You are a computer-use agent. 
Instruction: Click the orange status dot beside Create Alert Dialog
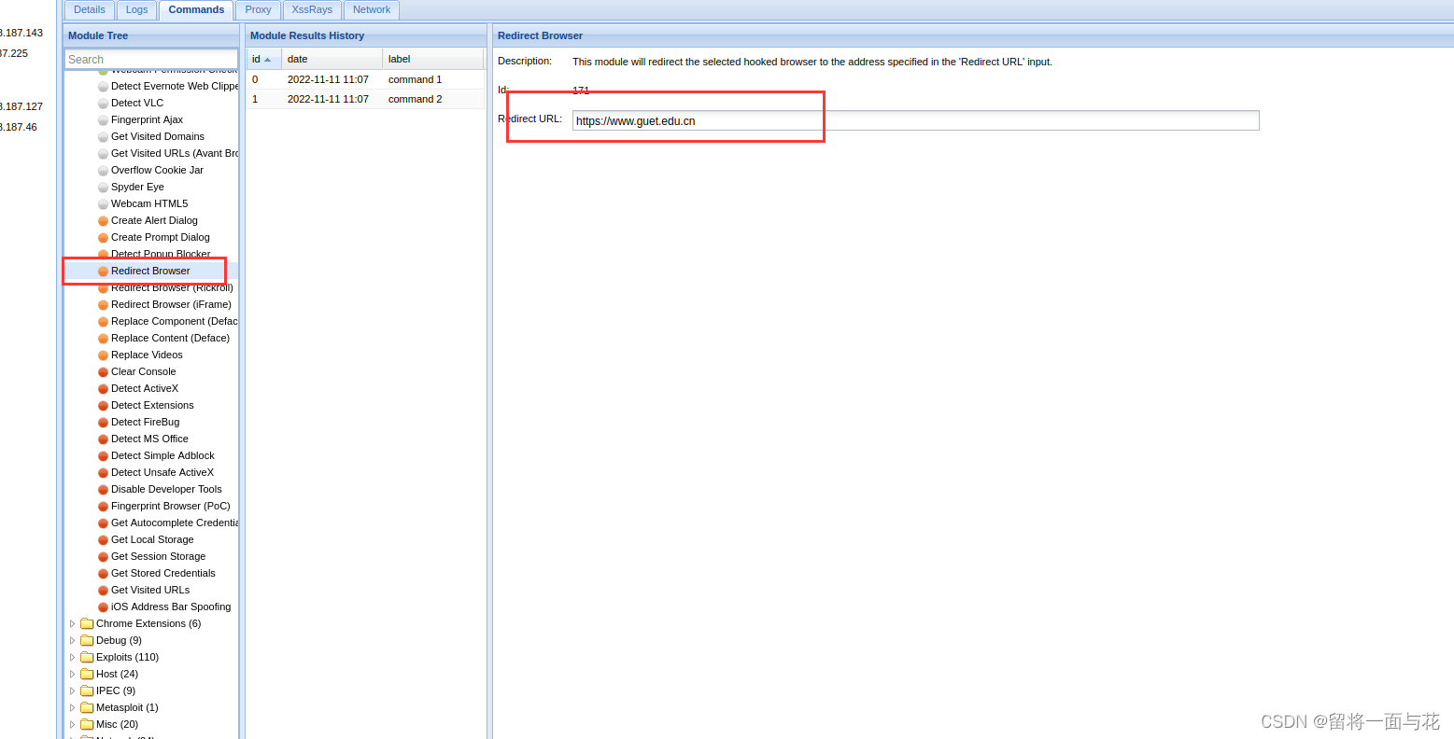point(103,220)
